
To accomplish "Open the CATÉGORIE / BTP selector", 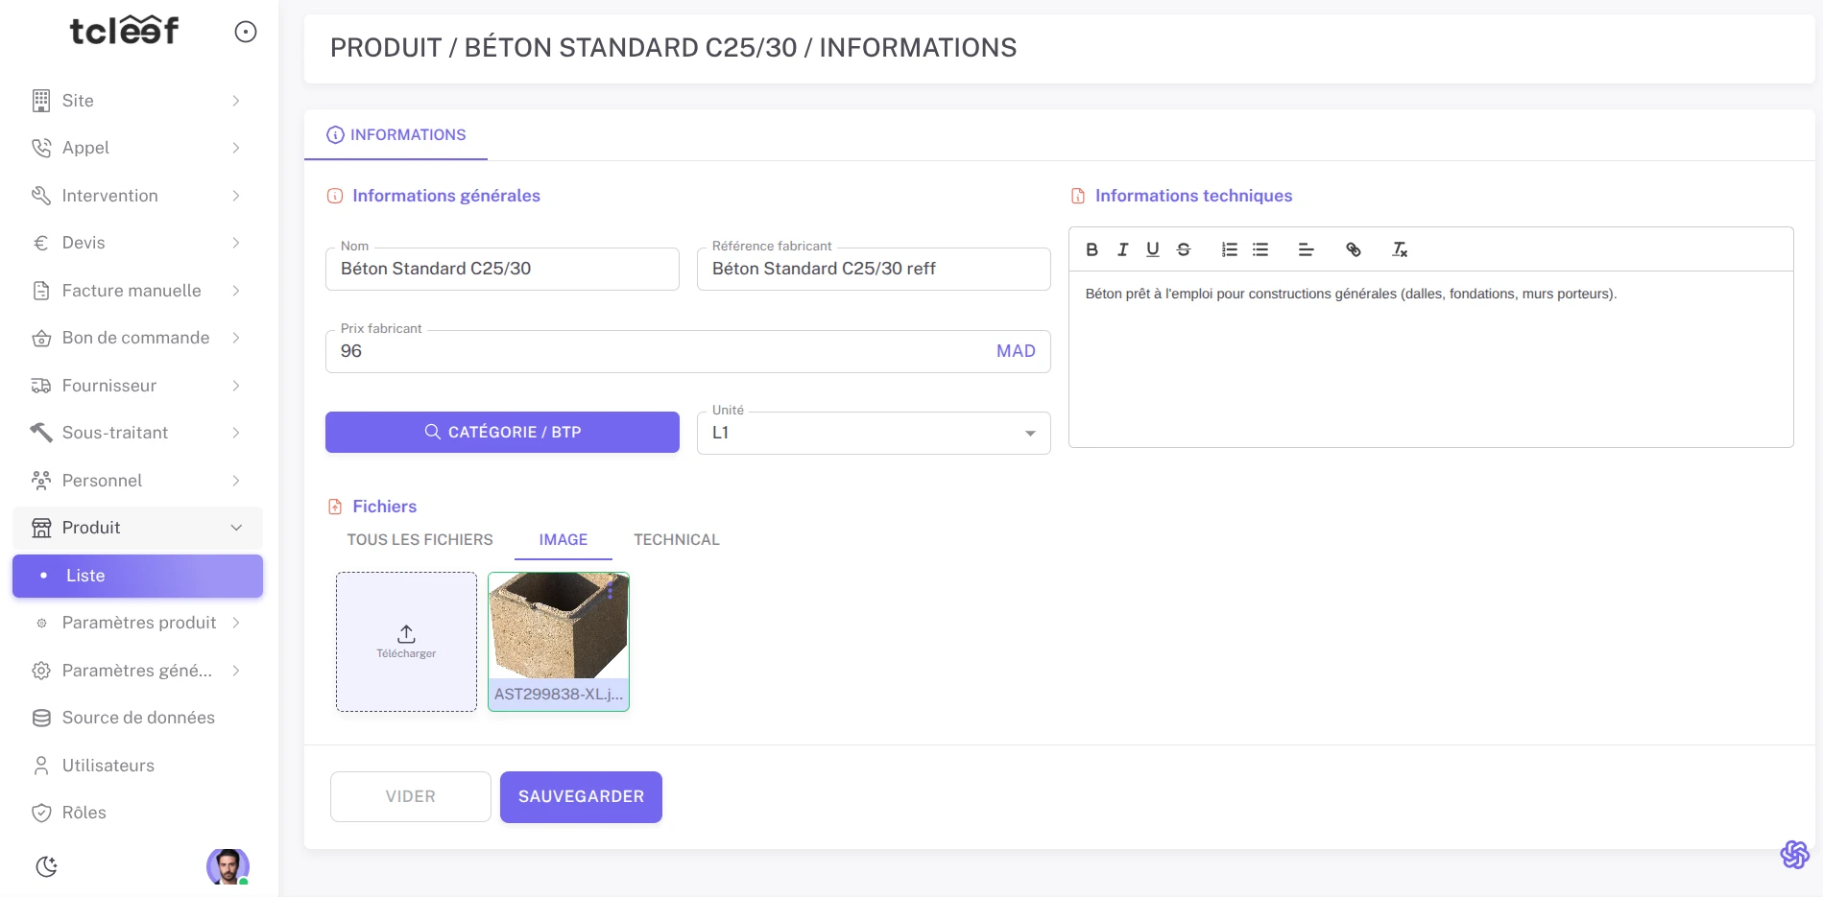I will 502,432.
